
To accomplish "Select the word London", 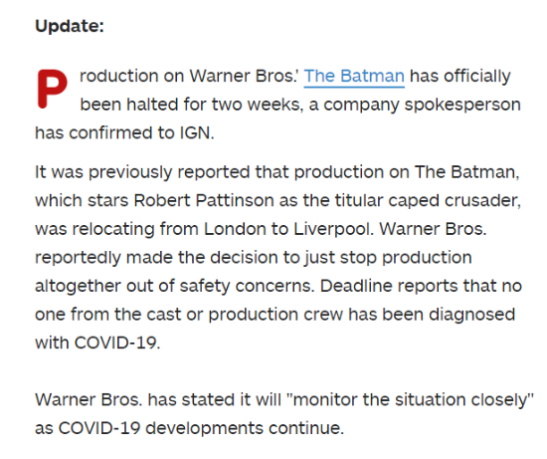I will coord(235,229).
